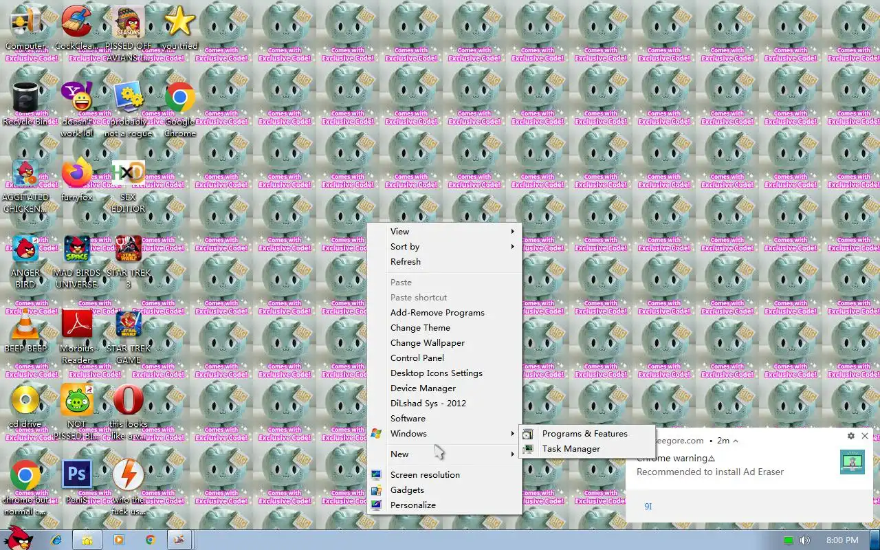Select Desktop Icons Settings menu entry
Screen dimensions: 880x550
[444, 373]
